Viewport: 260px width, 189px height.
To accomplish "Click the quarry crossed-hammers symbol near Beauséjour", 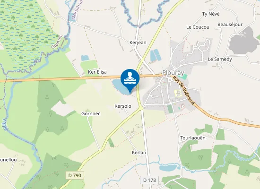I will [244, 34].
